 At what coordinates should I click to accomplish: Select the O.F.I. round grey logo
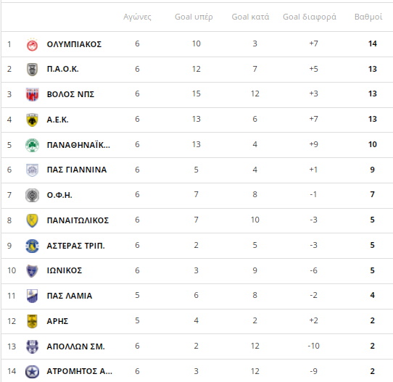32,195
